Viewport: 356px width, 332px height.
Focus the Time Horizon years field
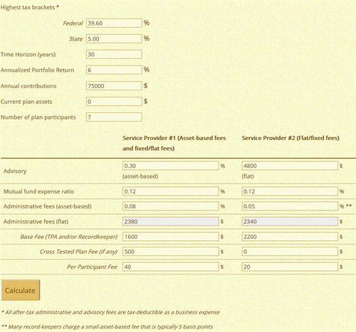(x=114, y=55)
